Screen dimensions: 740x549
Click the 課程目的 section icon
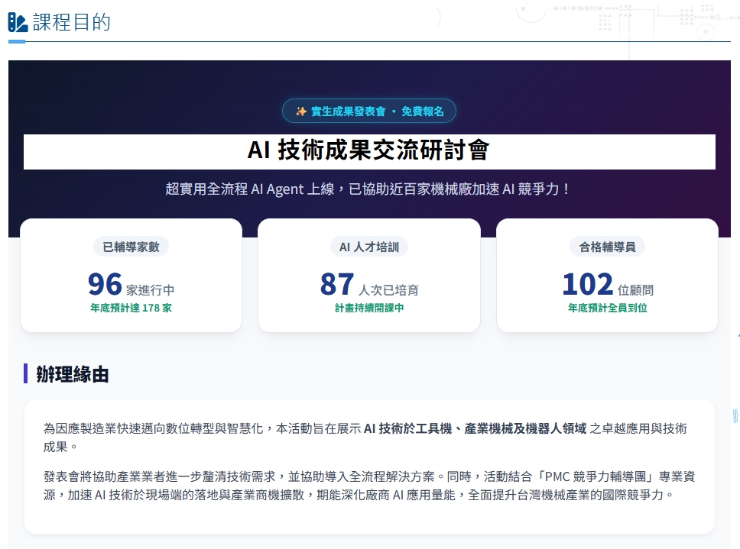click(x=18, y=22)
